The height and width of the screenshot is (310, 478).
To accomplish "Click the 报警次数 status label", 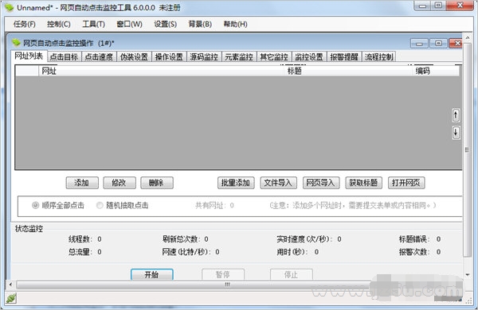I will 414,252.
